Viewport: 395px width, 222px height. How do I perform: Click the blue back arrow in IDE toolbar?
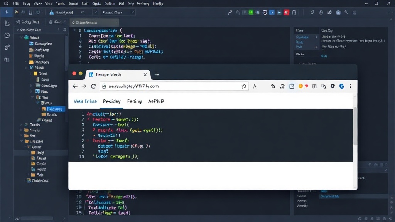[x=7, y=12]
